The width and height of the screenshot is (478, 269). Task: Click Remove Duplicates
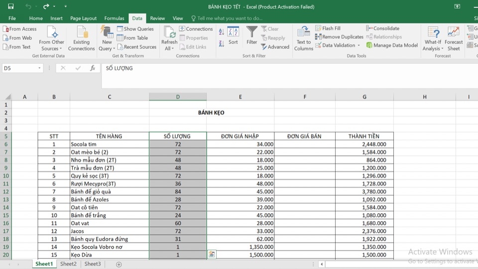339,37
